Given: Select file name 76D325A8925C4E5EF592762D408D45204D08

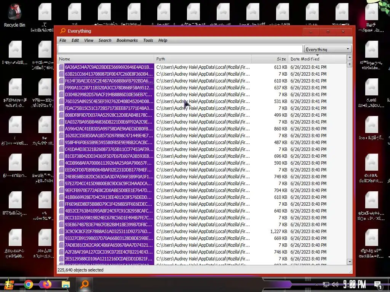Looking at the screenshot, I should [109, 101].
